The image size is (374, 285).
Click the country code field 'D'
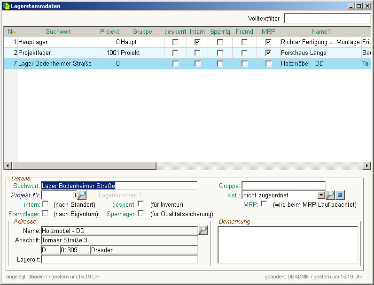coord(50,250)
